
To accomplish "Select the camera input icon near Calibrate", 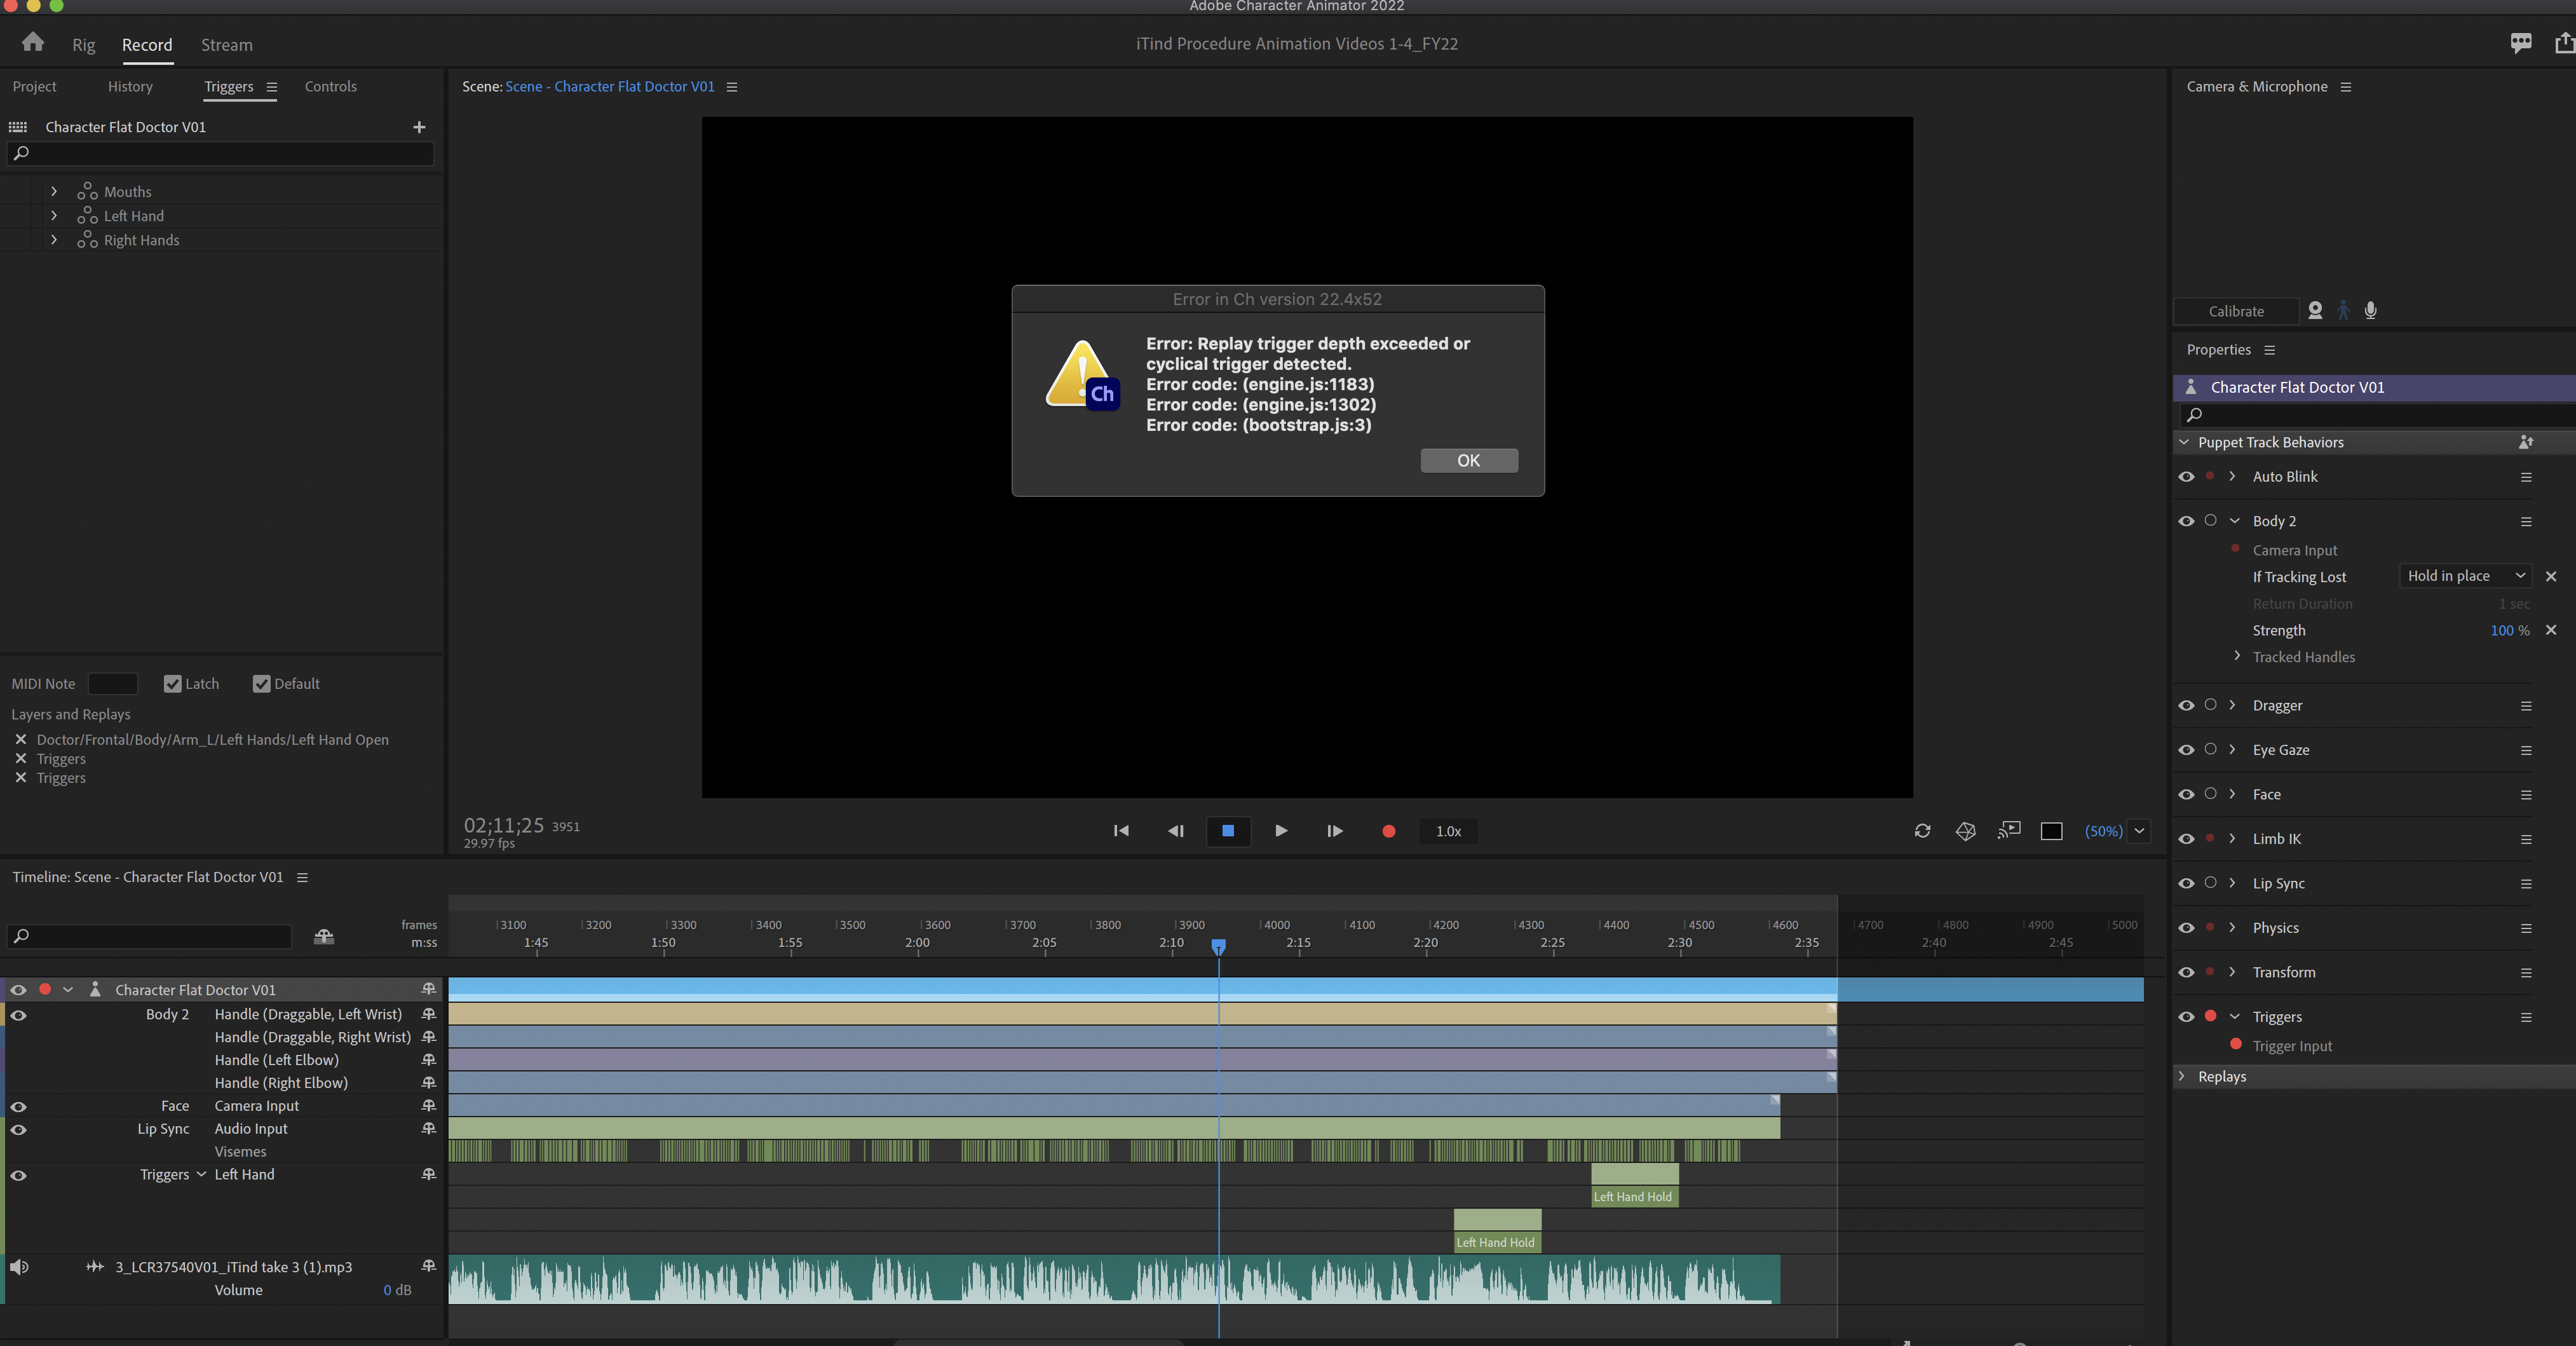I will coord(2315,311).
